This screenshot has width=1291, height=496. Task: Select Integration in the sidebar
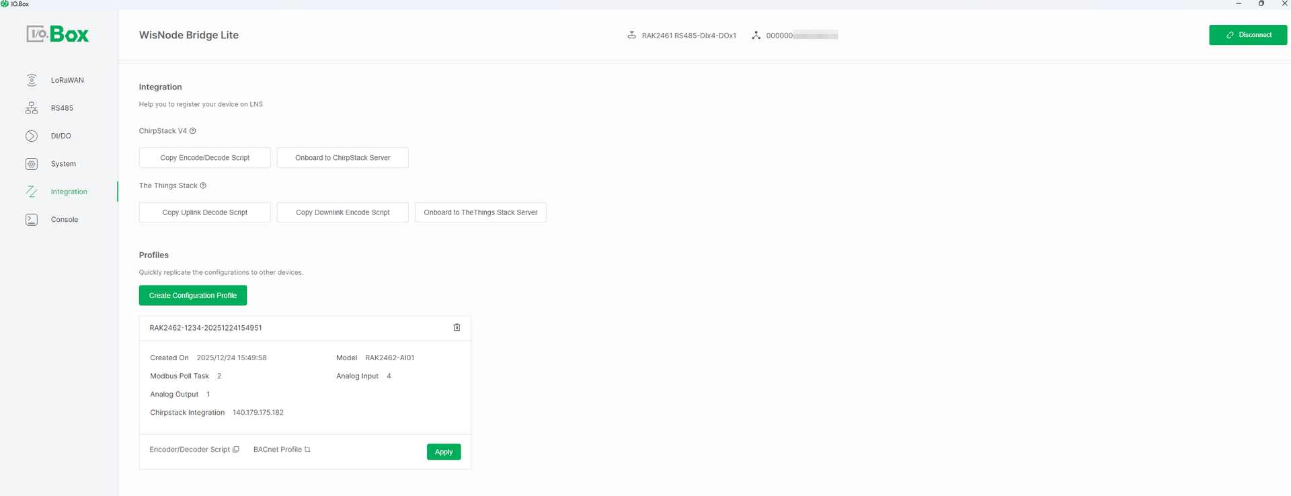coord(69,192)
